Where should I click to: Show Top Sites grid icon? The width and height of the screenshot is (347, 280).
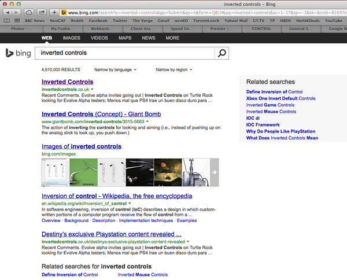[x=17, y=21]
